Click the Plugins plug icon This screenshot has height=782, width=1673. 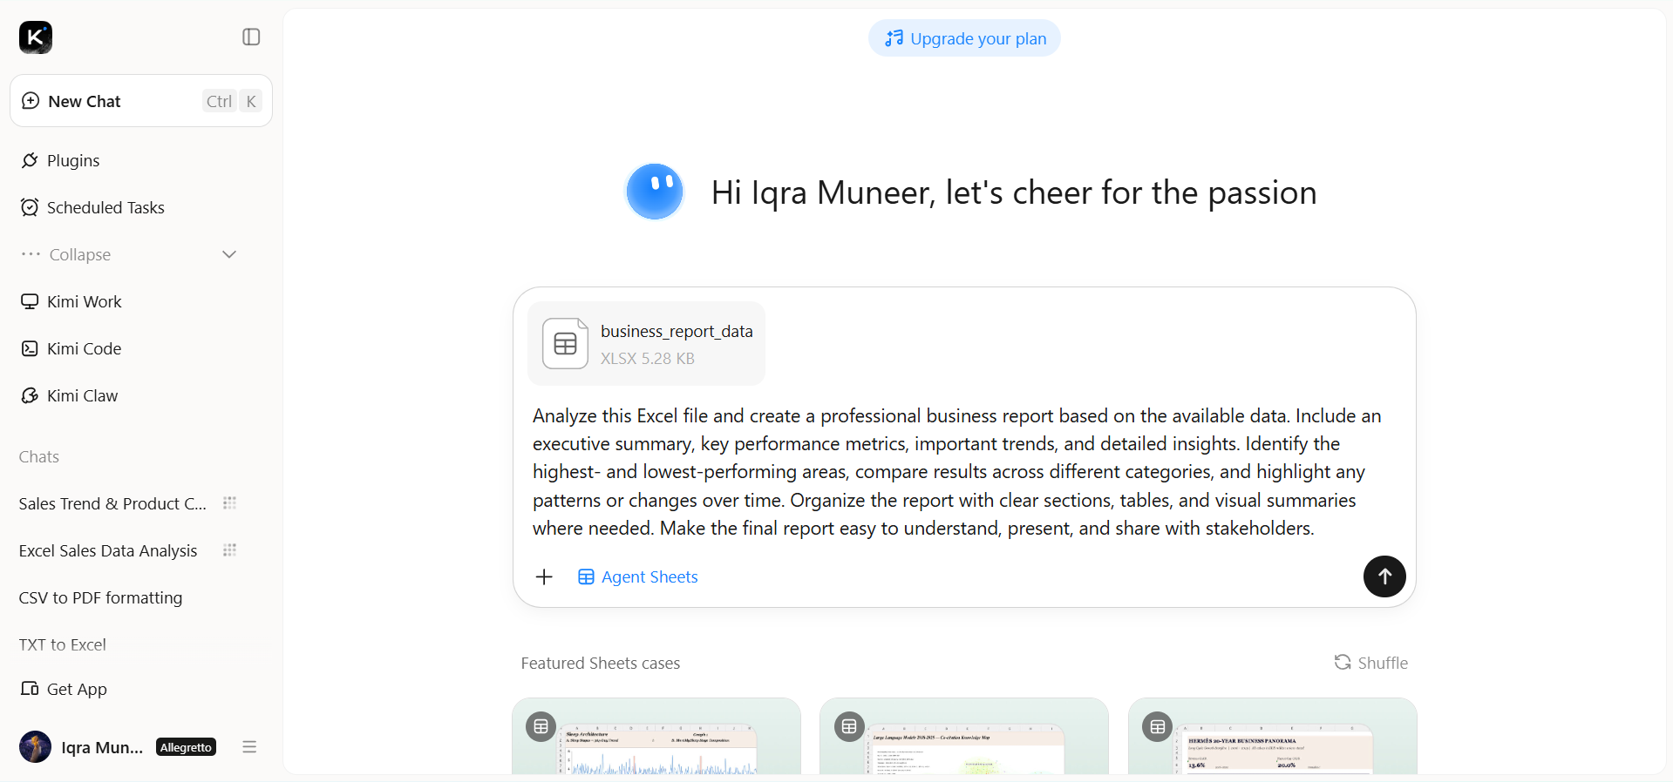[x=30, y=160]
